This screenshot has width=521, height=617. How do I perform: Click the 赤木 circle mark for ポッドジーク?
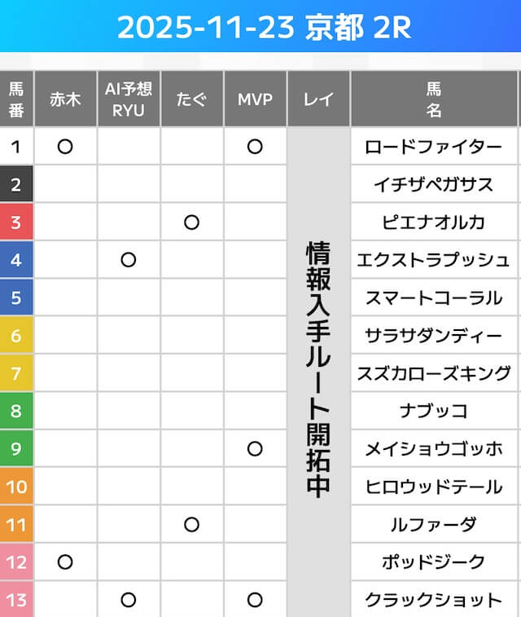66,562
